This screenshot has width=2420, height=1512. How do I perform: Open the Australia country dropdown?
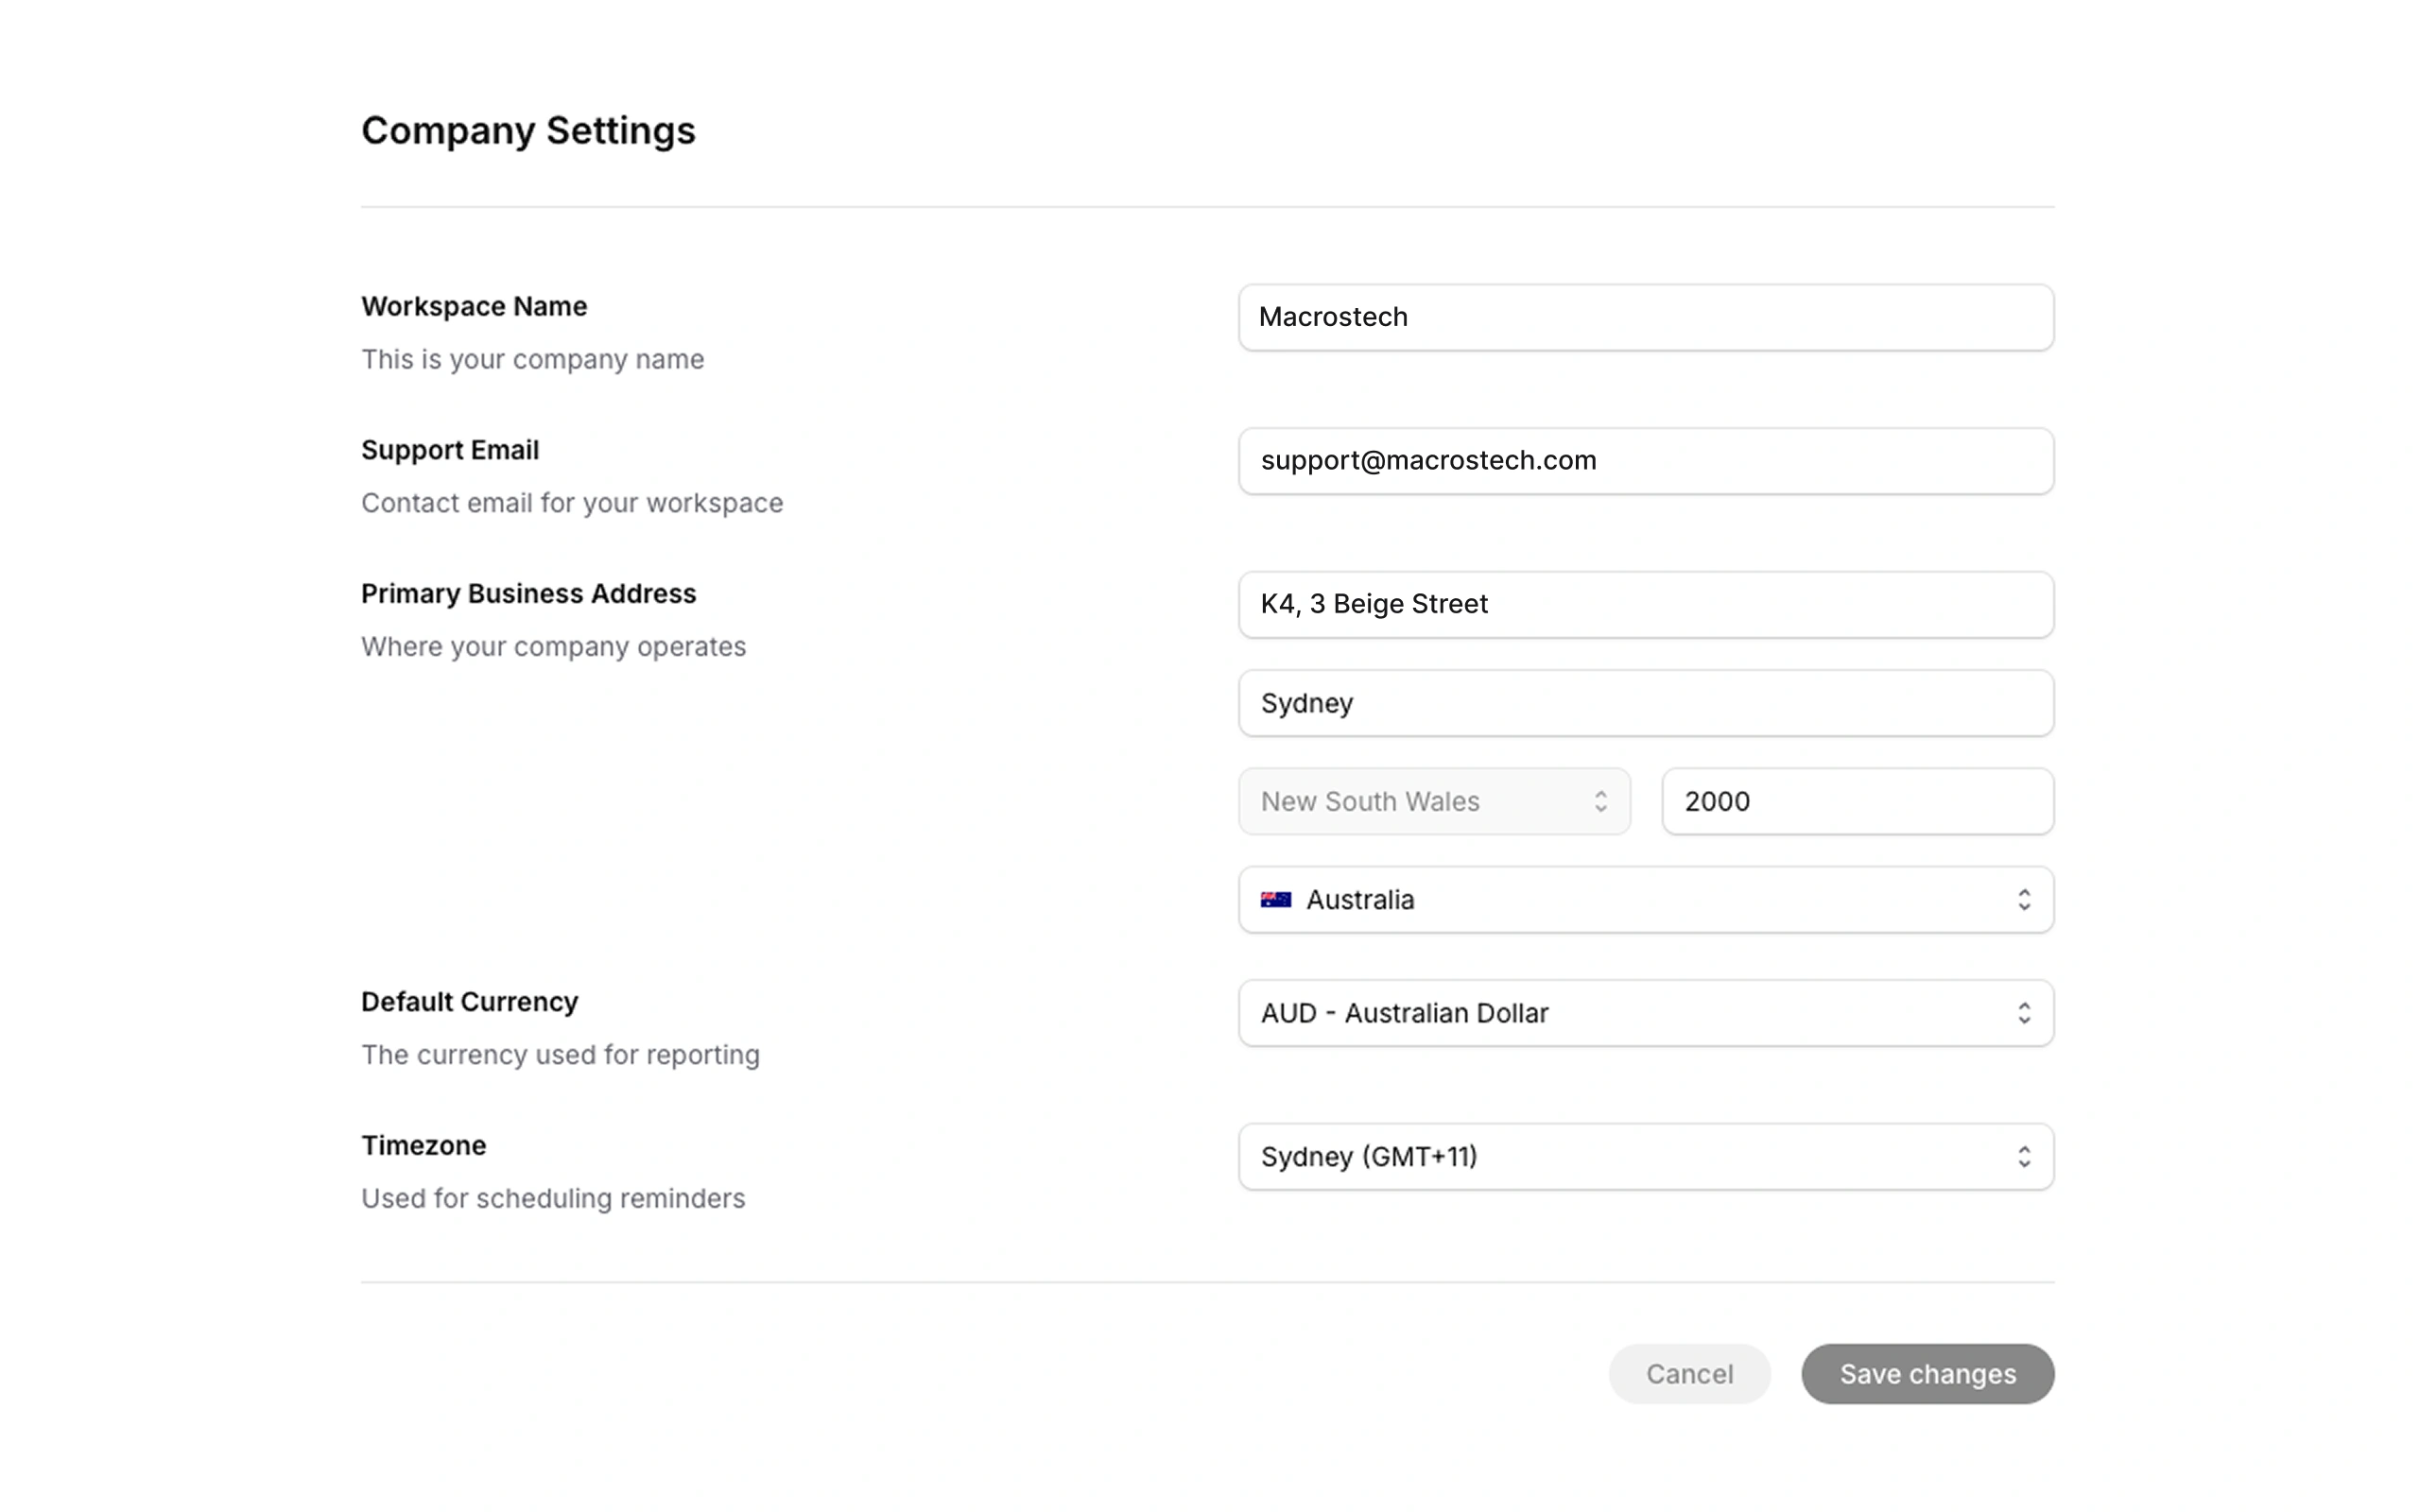click(1646, 899)
